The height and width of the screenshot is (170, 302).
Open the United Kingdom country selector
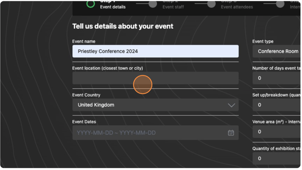click(x=156, y=105)
